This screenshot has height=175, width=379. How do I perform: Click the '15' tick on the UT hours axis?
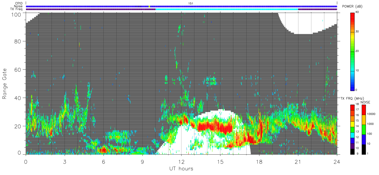(x=220, y=161)
